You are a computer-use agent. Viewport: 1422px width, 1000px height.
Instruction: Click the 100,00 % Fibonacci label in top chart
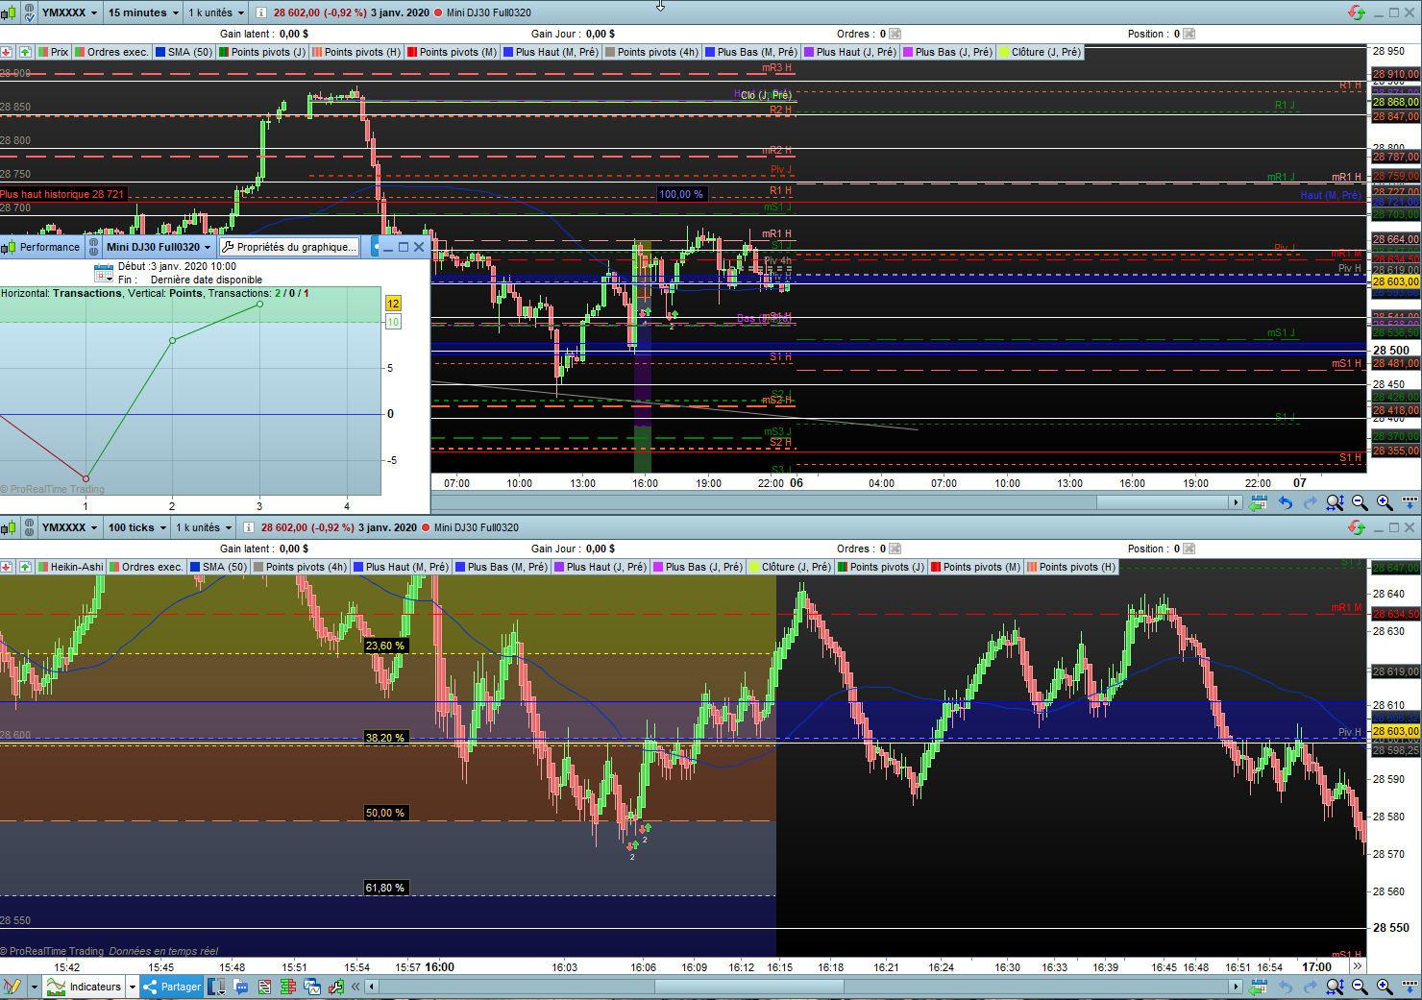click(x=681, y=194)
